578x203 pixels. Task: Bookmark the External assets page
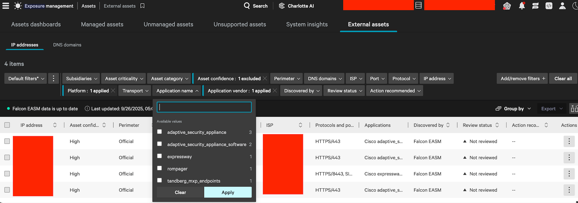pos(143,6)
